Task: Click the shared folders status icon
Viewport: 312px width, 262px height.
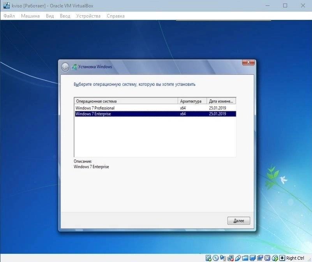Action: [245, 258]
